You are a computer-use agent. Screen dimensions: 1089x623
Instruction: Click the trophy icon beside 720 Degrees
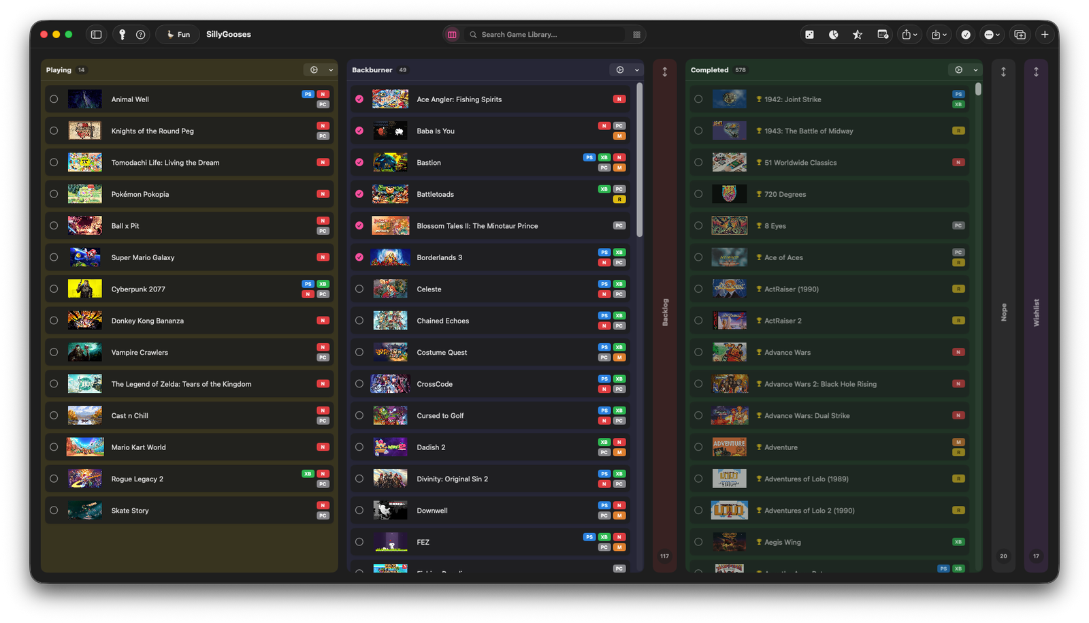(x=759, y=194)
